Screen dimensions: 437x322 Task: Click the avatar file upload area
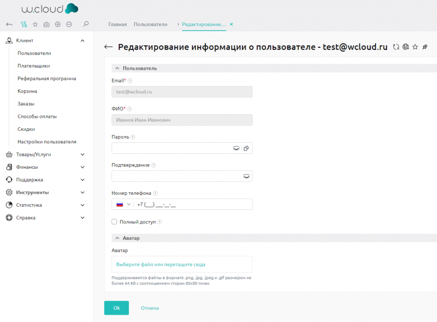click(x=182, y=264)
